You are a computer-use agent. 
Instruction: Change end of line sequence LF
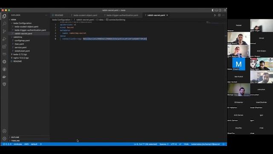(x=180, y=144)
